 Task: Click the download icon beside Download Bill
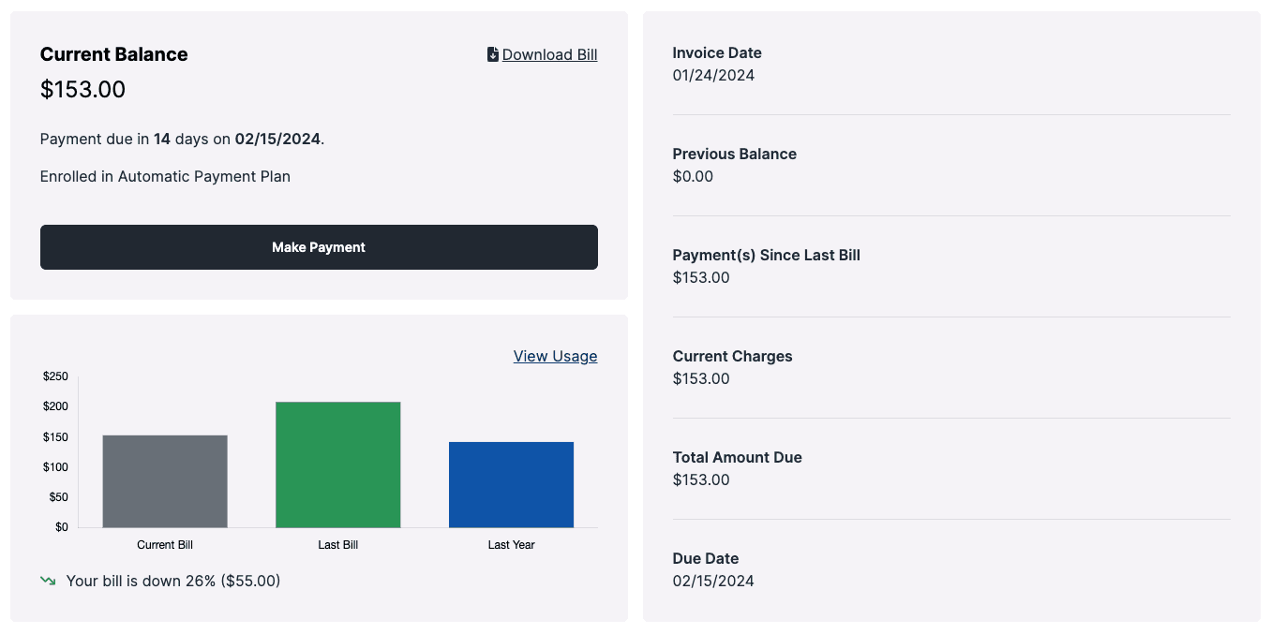tap(493, 54)
